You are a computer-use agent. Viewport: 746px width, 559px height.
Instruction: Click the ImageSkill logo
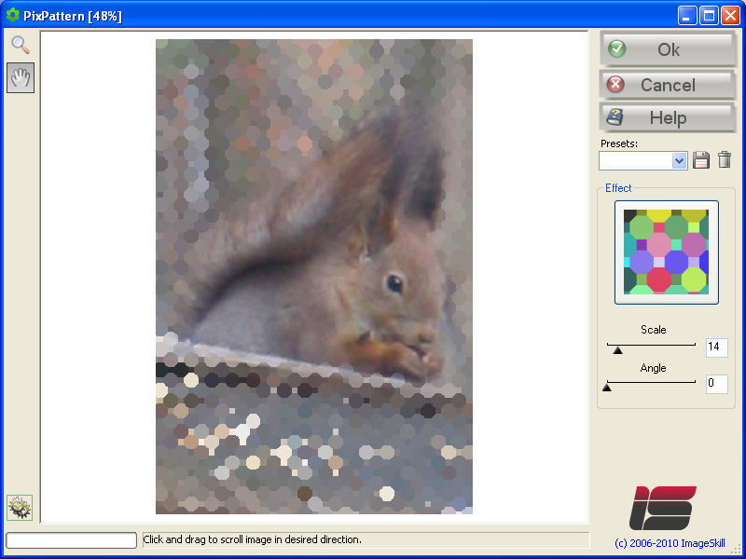[x=662, y=508]
